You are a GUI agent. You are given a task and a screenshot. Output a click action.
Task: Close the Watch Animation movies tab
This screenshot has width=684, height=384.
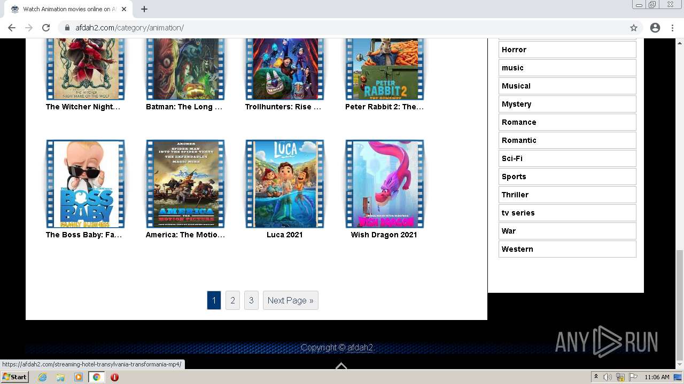pos(124,9)
